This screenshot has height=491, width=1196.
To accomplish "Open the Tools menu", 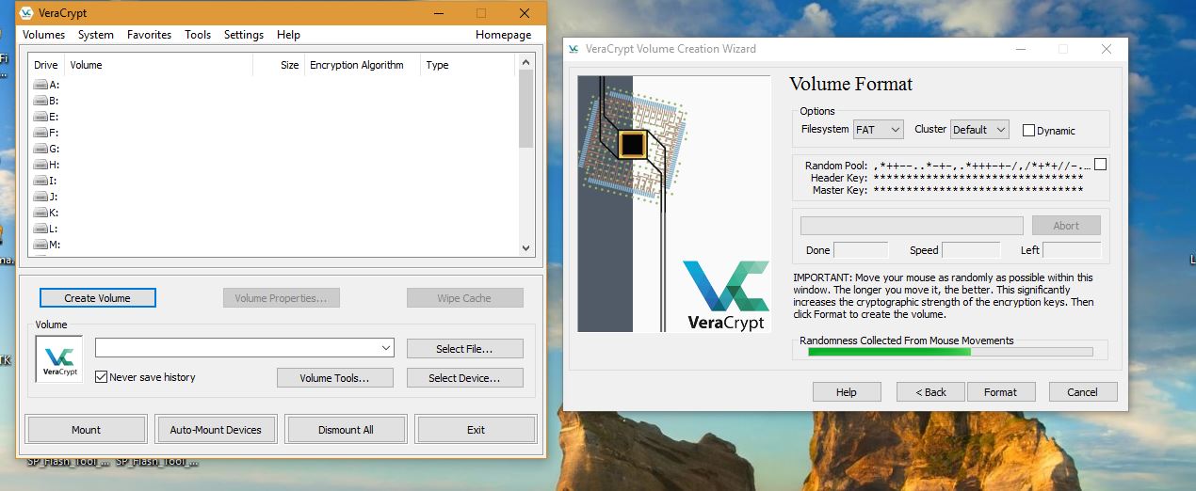I will click(198, 35).
